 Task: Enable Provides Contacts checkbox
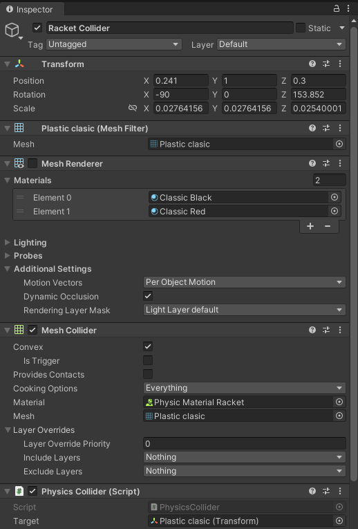(x=148, y=374)
